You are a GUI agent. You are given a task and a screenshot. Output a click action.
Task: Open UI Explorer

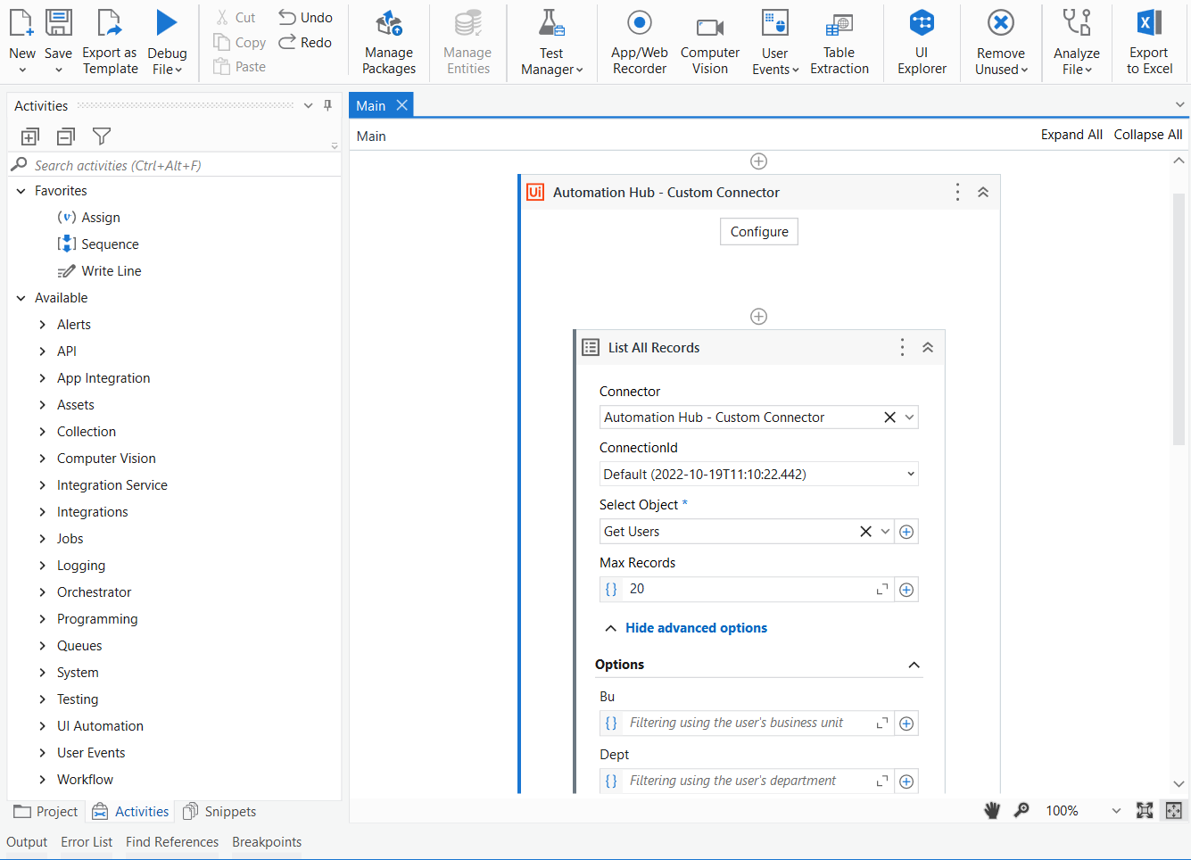tap(922, 42)
